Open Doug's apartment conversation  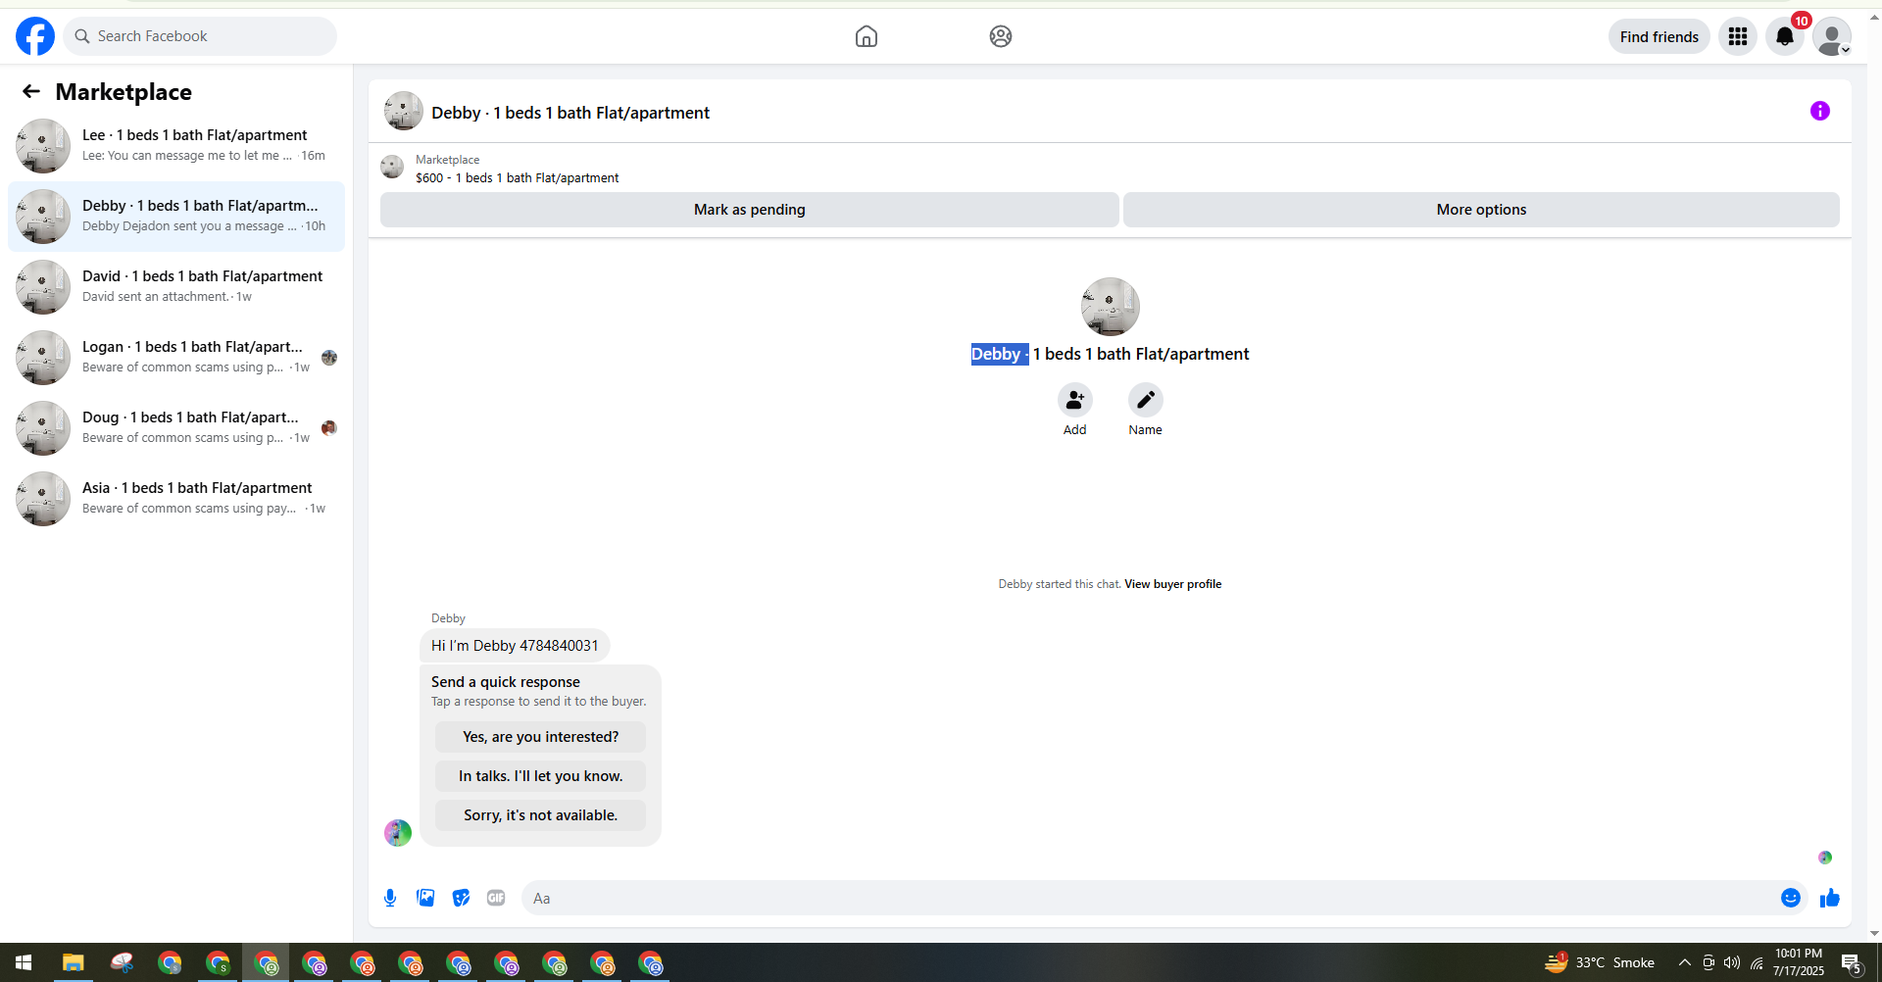point(176,428)
